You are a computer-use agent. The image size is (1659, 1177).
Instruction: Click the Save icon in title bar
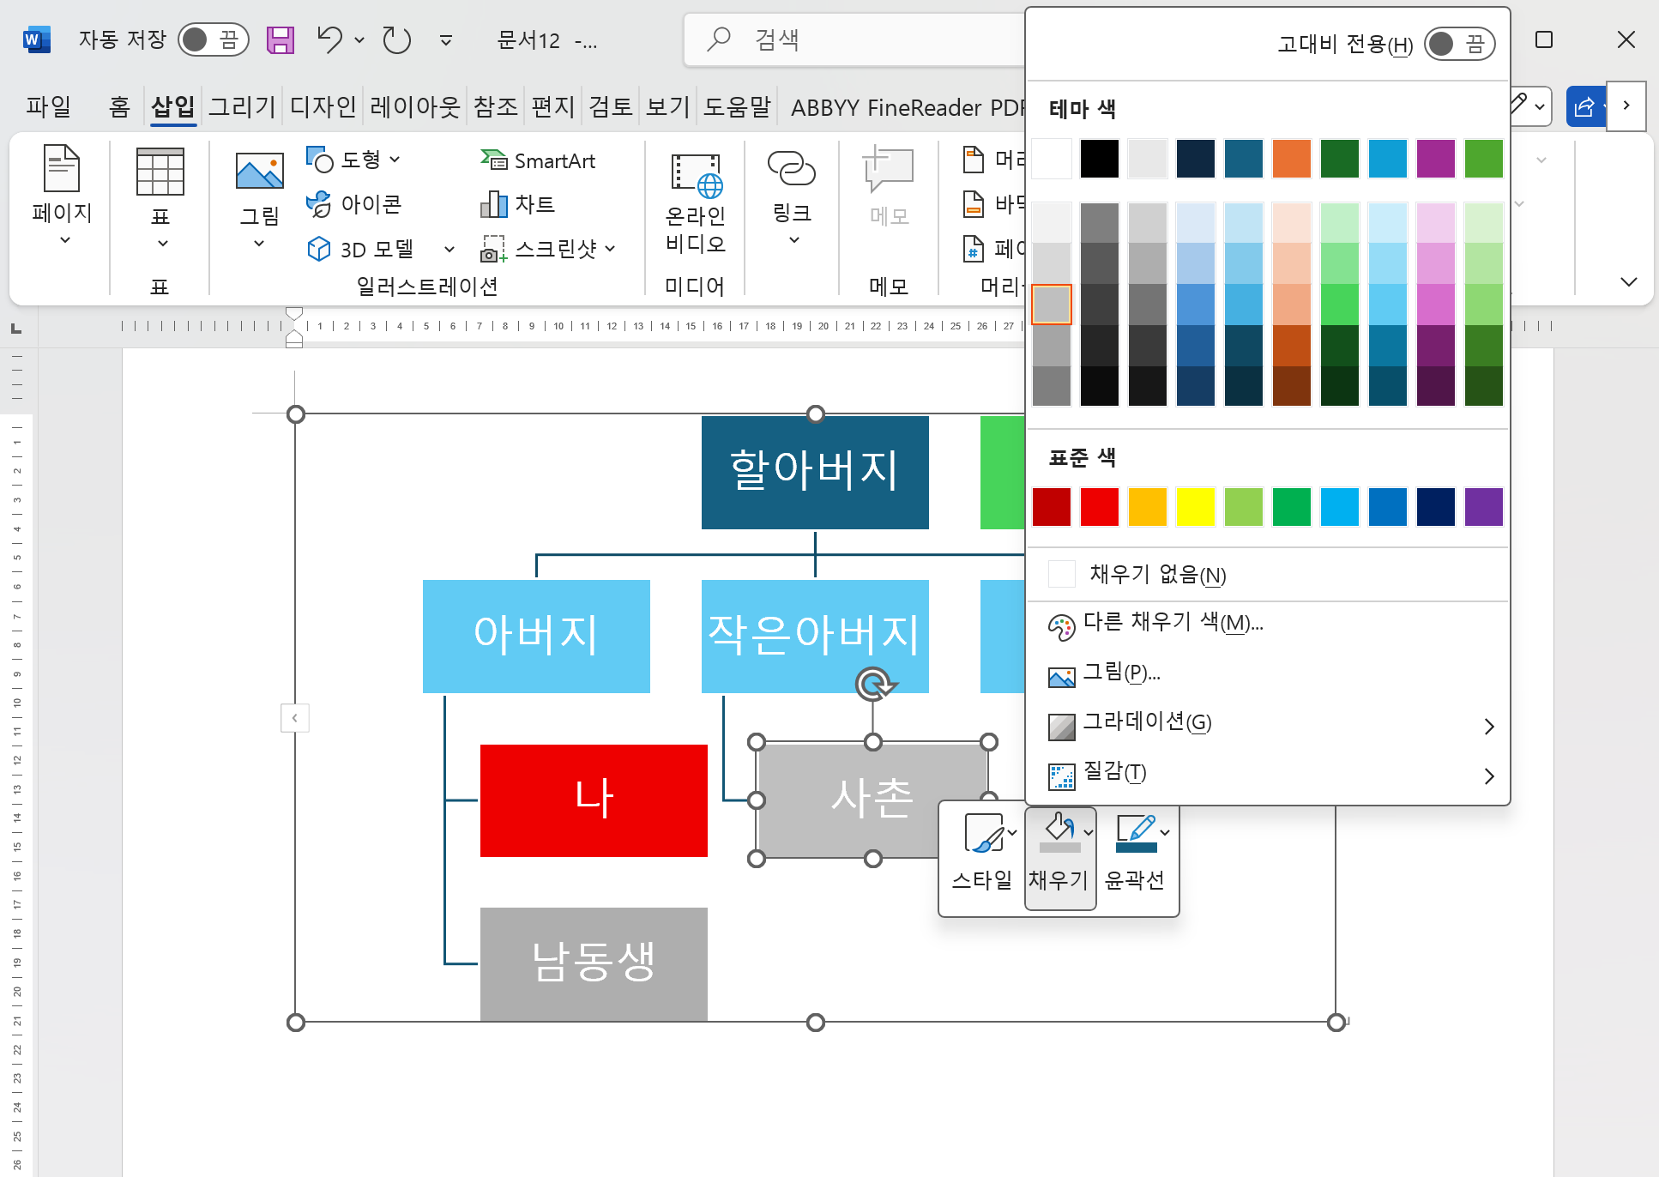[280, 40]
